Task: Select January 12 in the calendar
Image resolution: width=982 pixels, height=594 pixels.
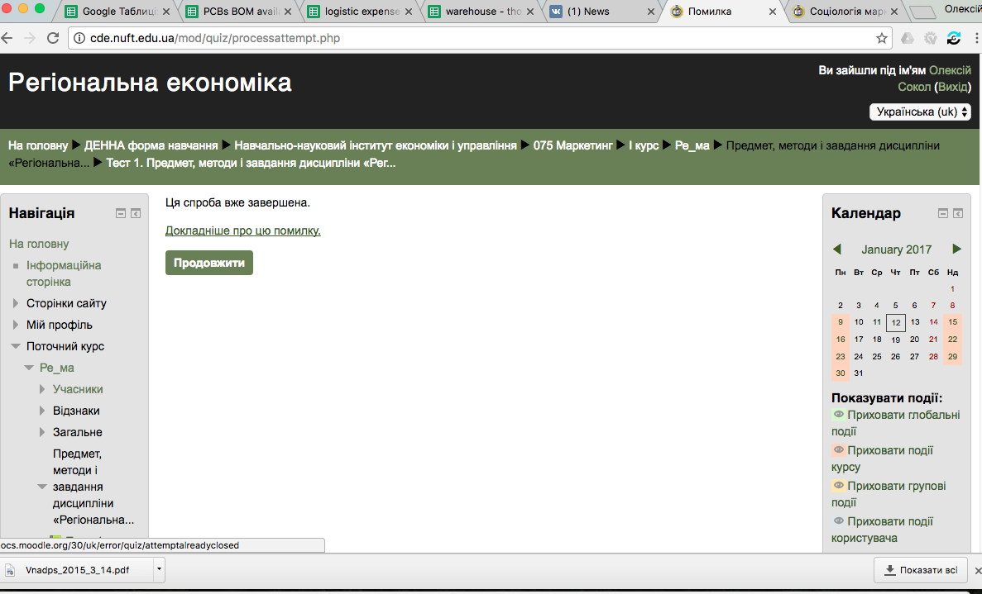Action: pyautogui.click(x=896, y=322)
